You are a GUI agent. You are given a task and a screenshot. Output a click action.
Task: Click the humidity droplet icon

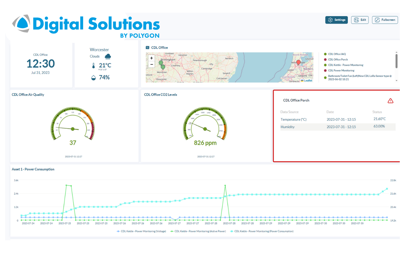93,78
